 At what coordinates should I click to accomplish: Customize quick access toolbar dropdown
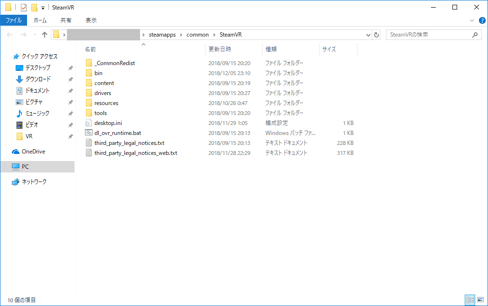click(x=43, y=8)
